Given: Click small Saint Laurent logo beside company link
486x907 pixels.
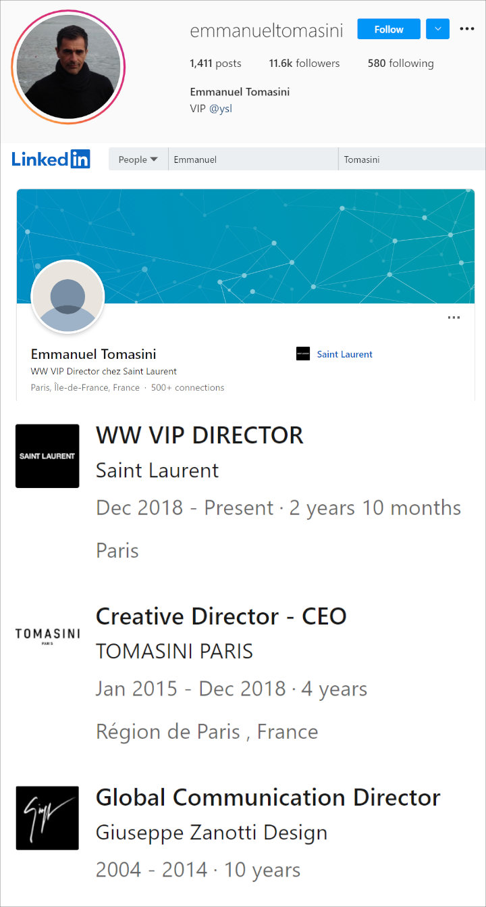Looking at the screenshot, I should (x=303, y=353).
